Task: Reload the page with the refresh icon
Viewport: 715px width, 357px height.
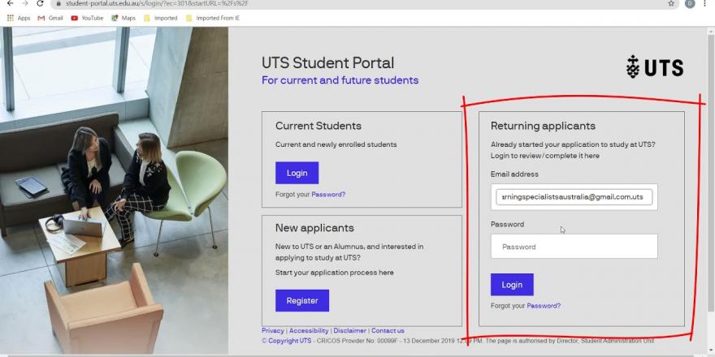Action: (40, 3)
